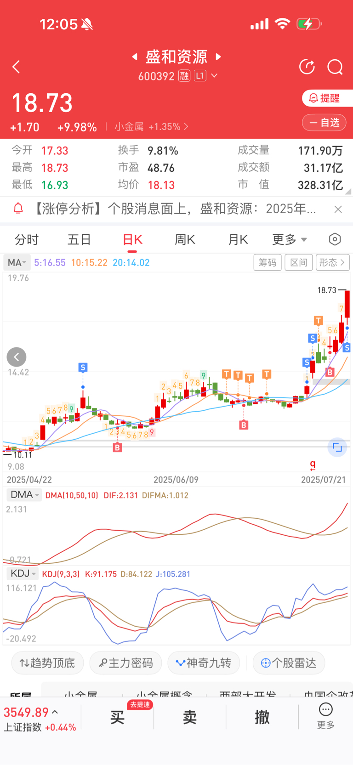Select the 日K tab

[x=132, y=239]
